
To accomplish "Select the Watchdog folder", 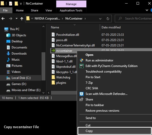I will click(x=63, y=77).
